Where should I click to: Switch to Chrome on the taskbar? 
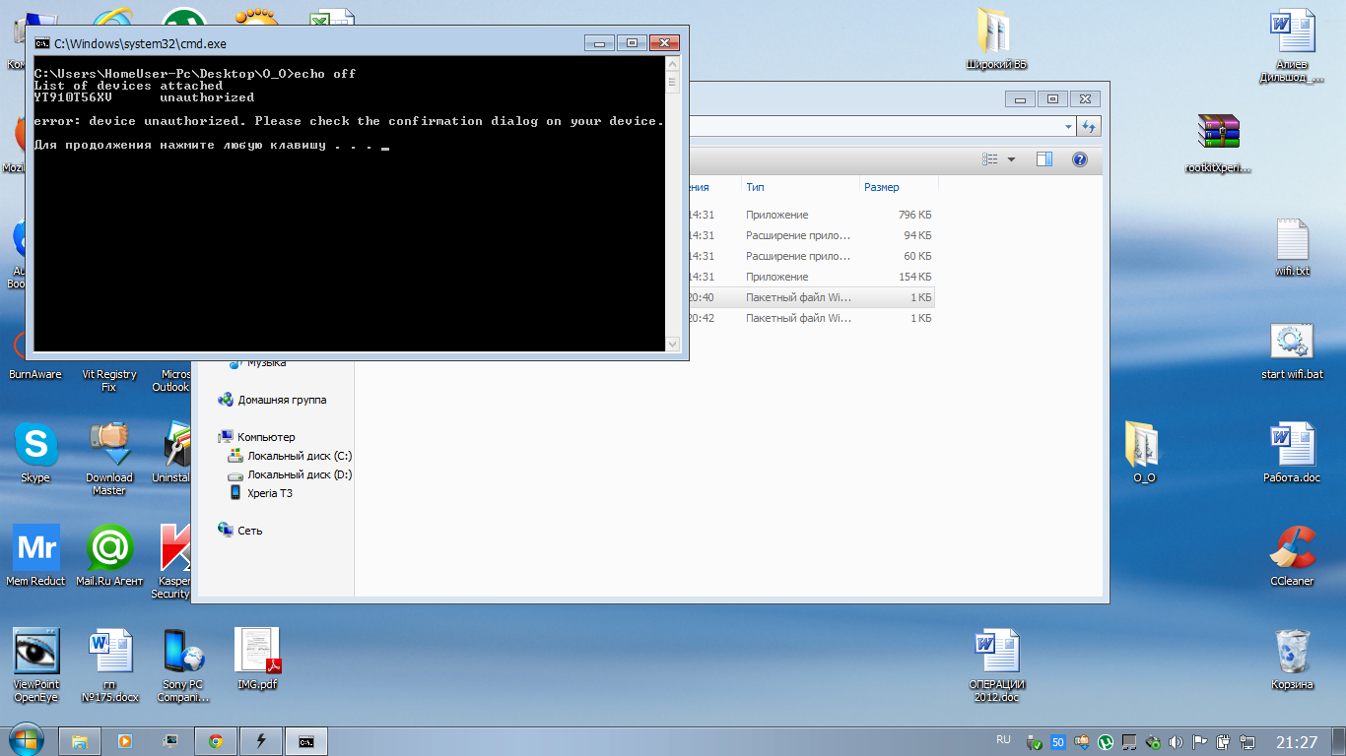coord(215,741)
